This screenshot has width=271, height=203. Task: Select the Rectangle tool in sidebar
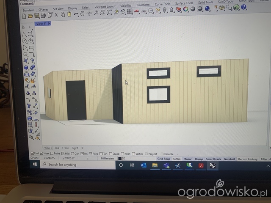click(x=31, y=47)
